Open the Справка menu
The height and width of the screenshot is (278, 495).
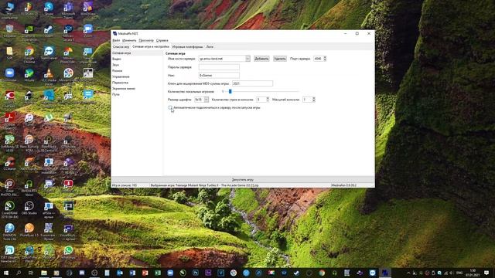click(x=162, y=40)
